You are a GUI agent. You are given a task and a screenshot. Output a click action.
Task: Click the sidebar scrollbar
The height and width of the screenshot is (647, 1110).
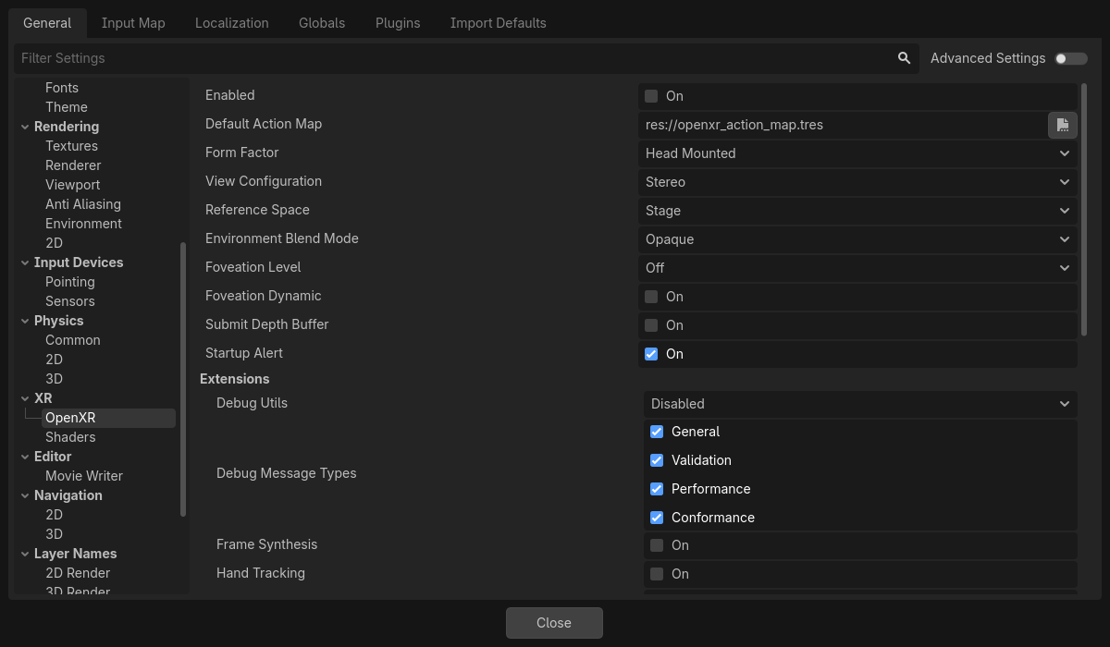point(182,370)
